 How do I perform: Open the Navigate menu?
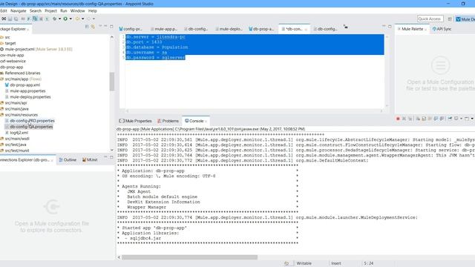pyautogui.click(x=18, y=11)
